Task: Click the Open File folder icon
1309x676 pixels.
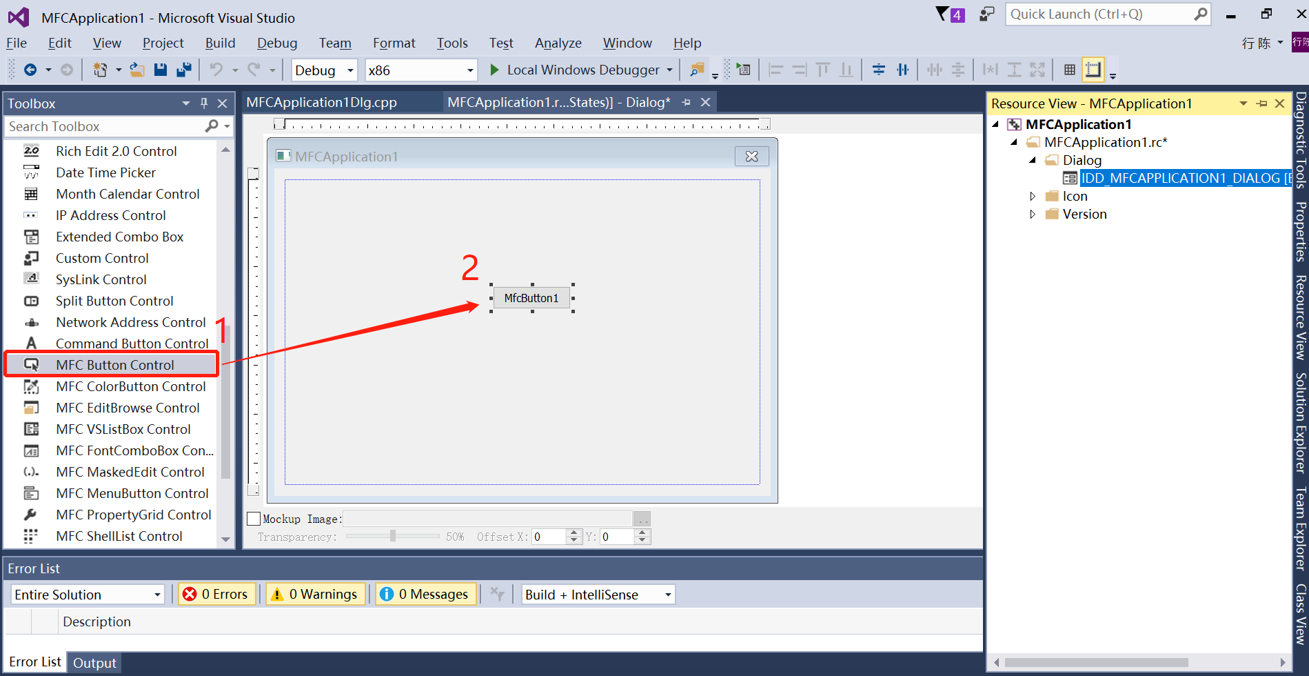Action: tap(137, 70)
